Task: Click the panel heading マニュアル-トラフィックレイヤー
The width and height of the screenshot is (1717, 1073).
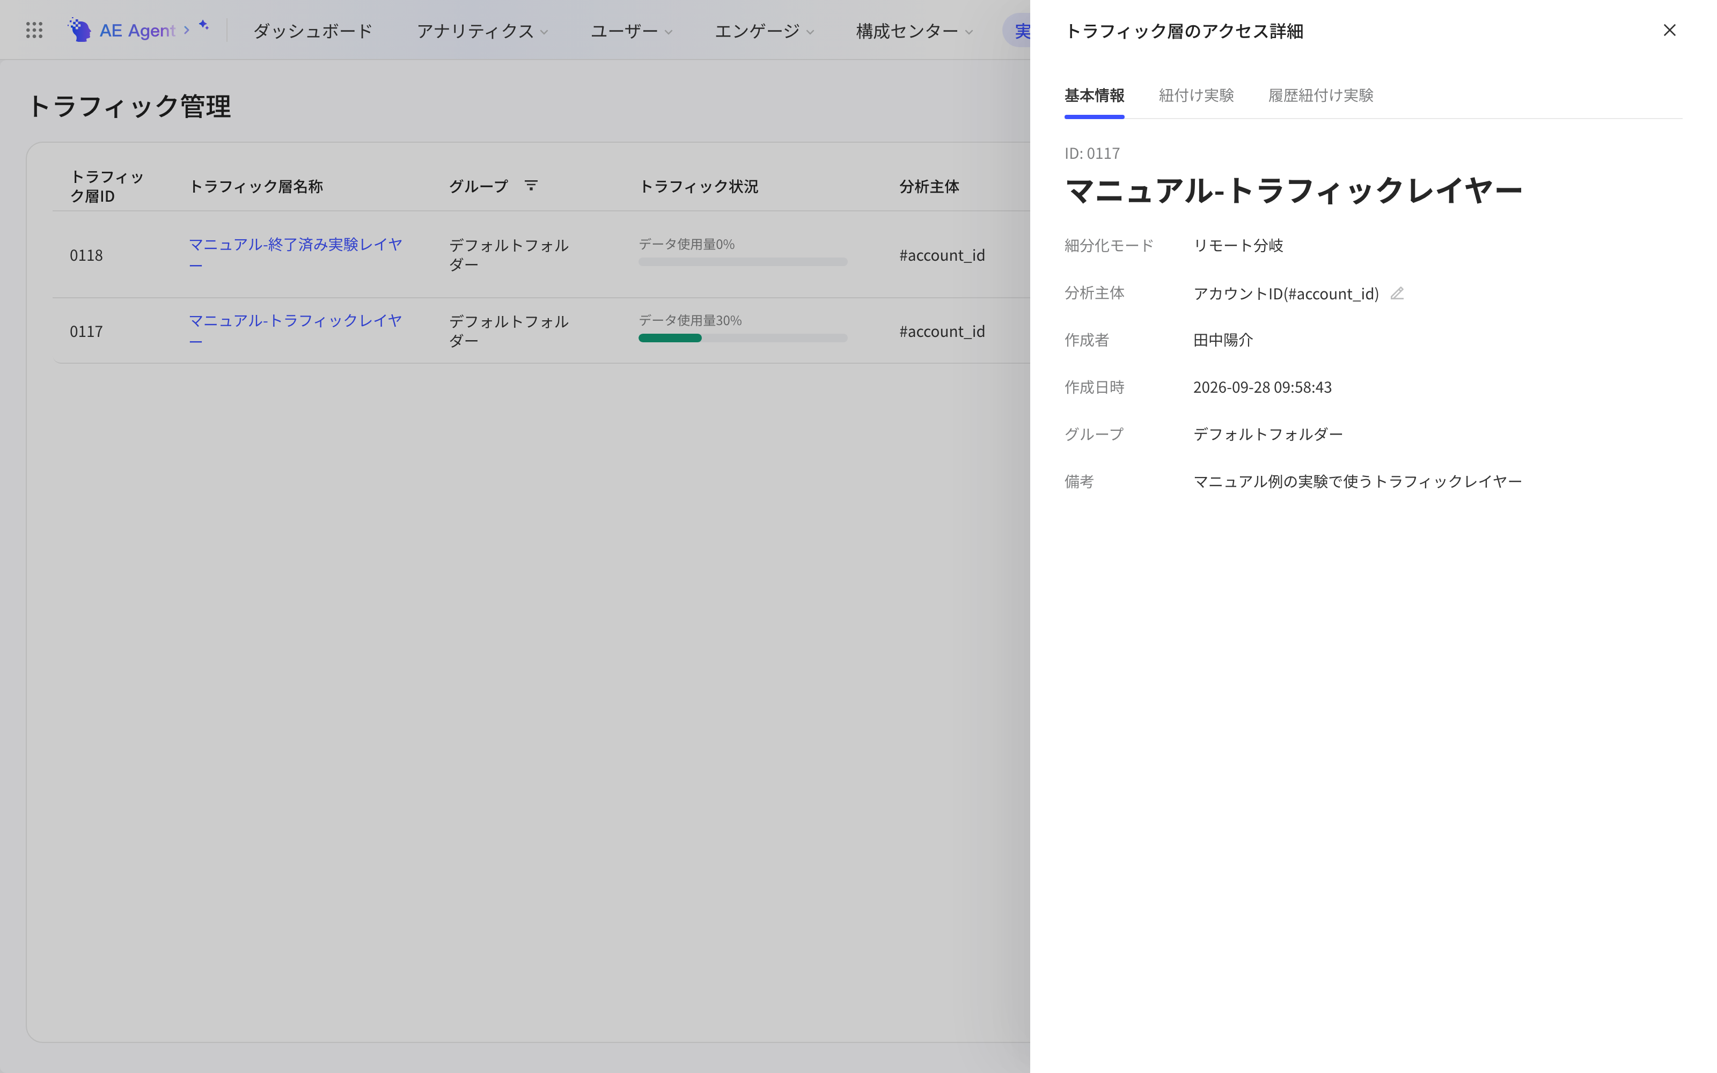Action: click(x=1294, y=190)
